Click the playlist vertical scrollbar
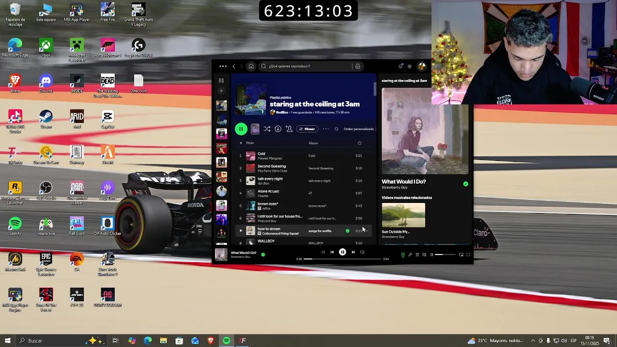Image resolution: width=617 pixels, height=347 pixels. [375, 89]
